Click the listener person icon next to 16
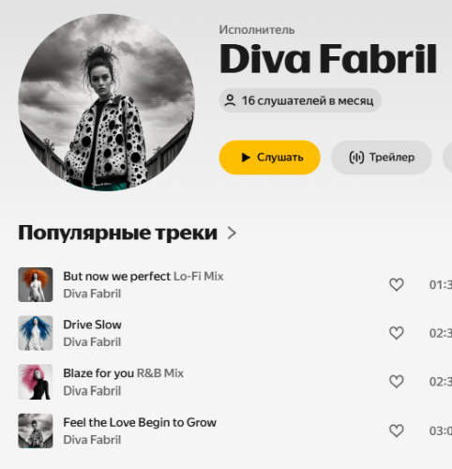This screenshot has height=469, width=452. coord(230,100)
